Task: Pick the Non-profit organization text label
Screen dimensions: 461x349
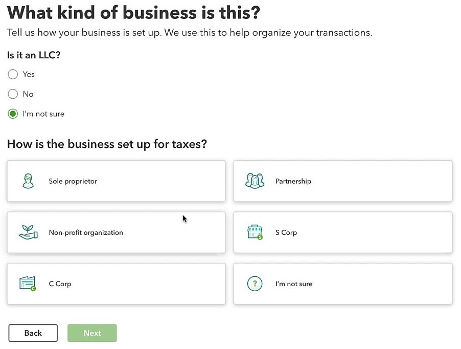Action: point(86,232)
